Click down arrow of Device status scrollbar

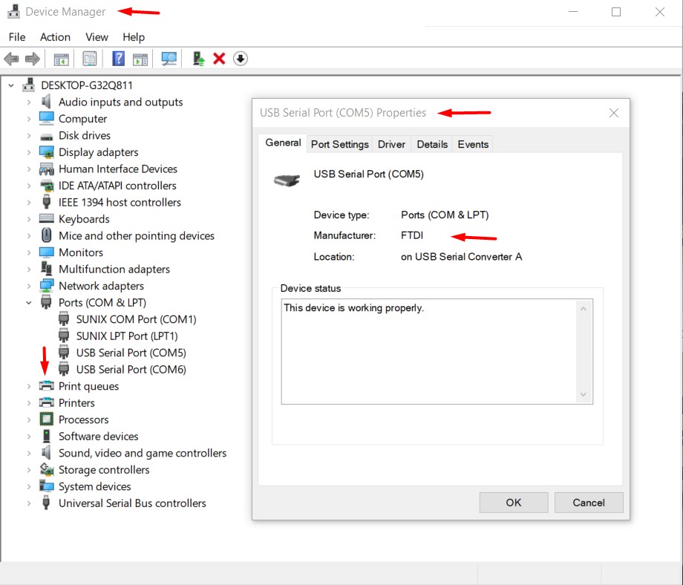tap(584, 395)
